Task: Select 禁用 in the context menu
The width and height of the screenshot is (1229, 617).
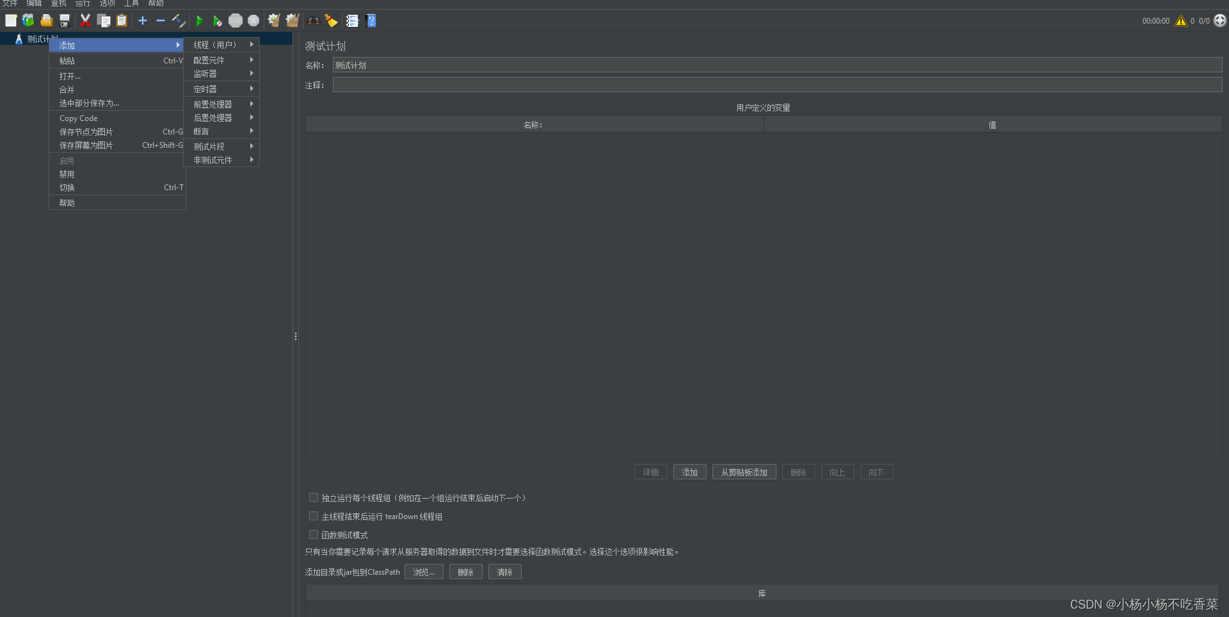Action: [117, 174]
